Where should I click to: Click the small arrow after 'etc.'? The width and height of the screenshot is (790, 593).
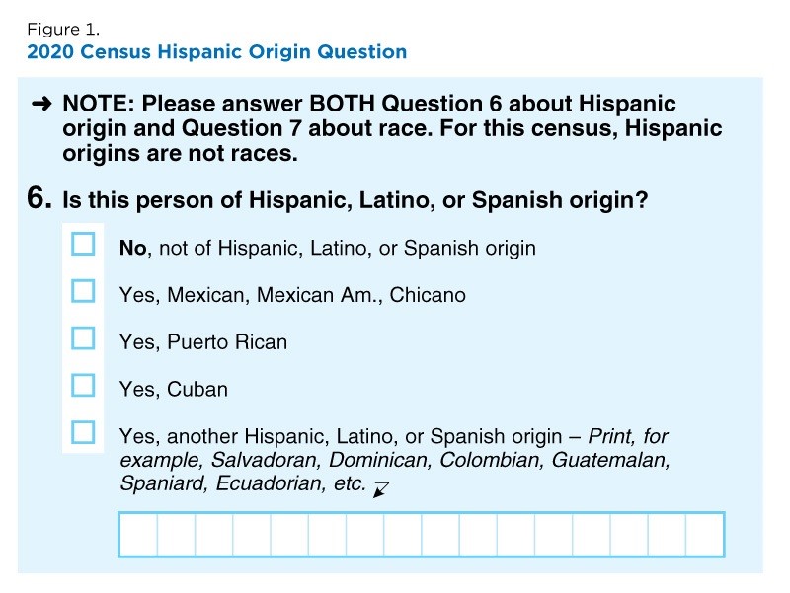click(x=381, y=489)
